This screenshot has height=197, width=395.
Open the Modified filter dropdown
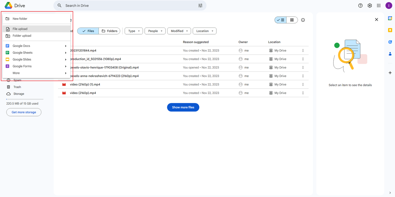tap(179, 31)
